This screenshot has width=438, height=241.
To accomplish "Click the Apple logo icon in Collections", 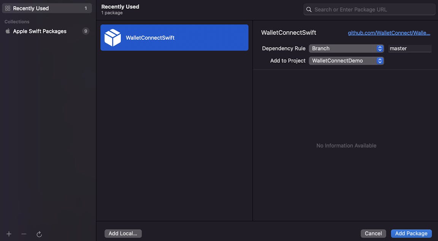I will coord(8,31).
